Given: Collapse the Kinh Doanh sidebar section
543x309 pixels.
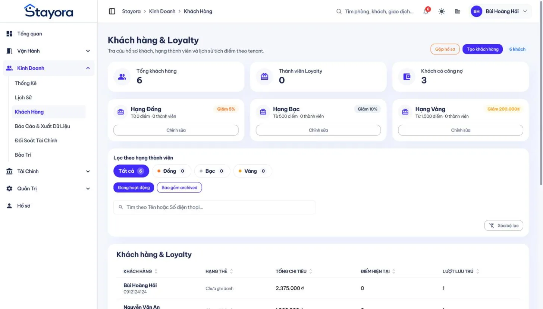Looking at the screenshot, I should pos(48,68).
